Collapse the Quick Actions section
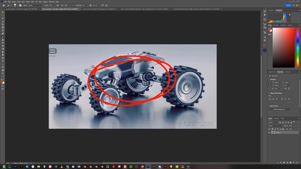Screen dimensions: 301x169 (x=269, y=106)
